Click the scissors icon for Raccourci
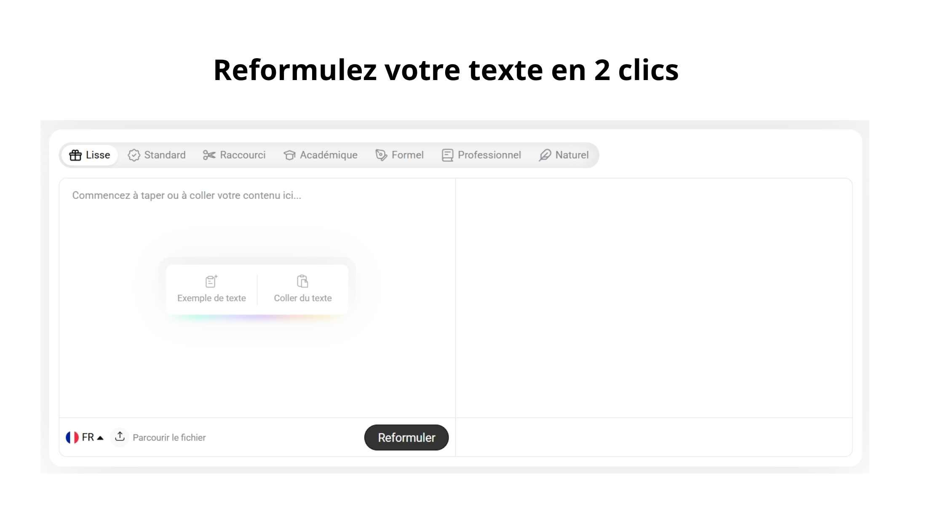930x526 pixels. [209, 155]
